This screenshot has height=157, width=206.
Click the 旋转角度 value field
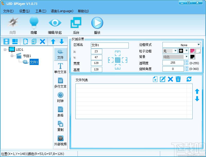click(173, 69)
